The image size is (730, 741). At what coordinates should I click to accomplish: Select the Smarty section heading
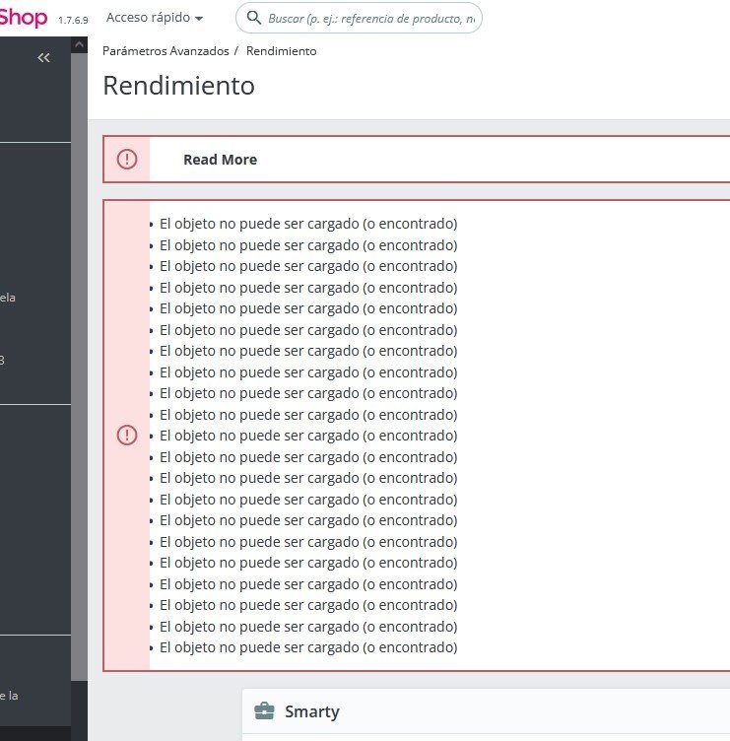coord(312,711)
